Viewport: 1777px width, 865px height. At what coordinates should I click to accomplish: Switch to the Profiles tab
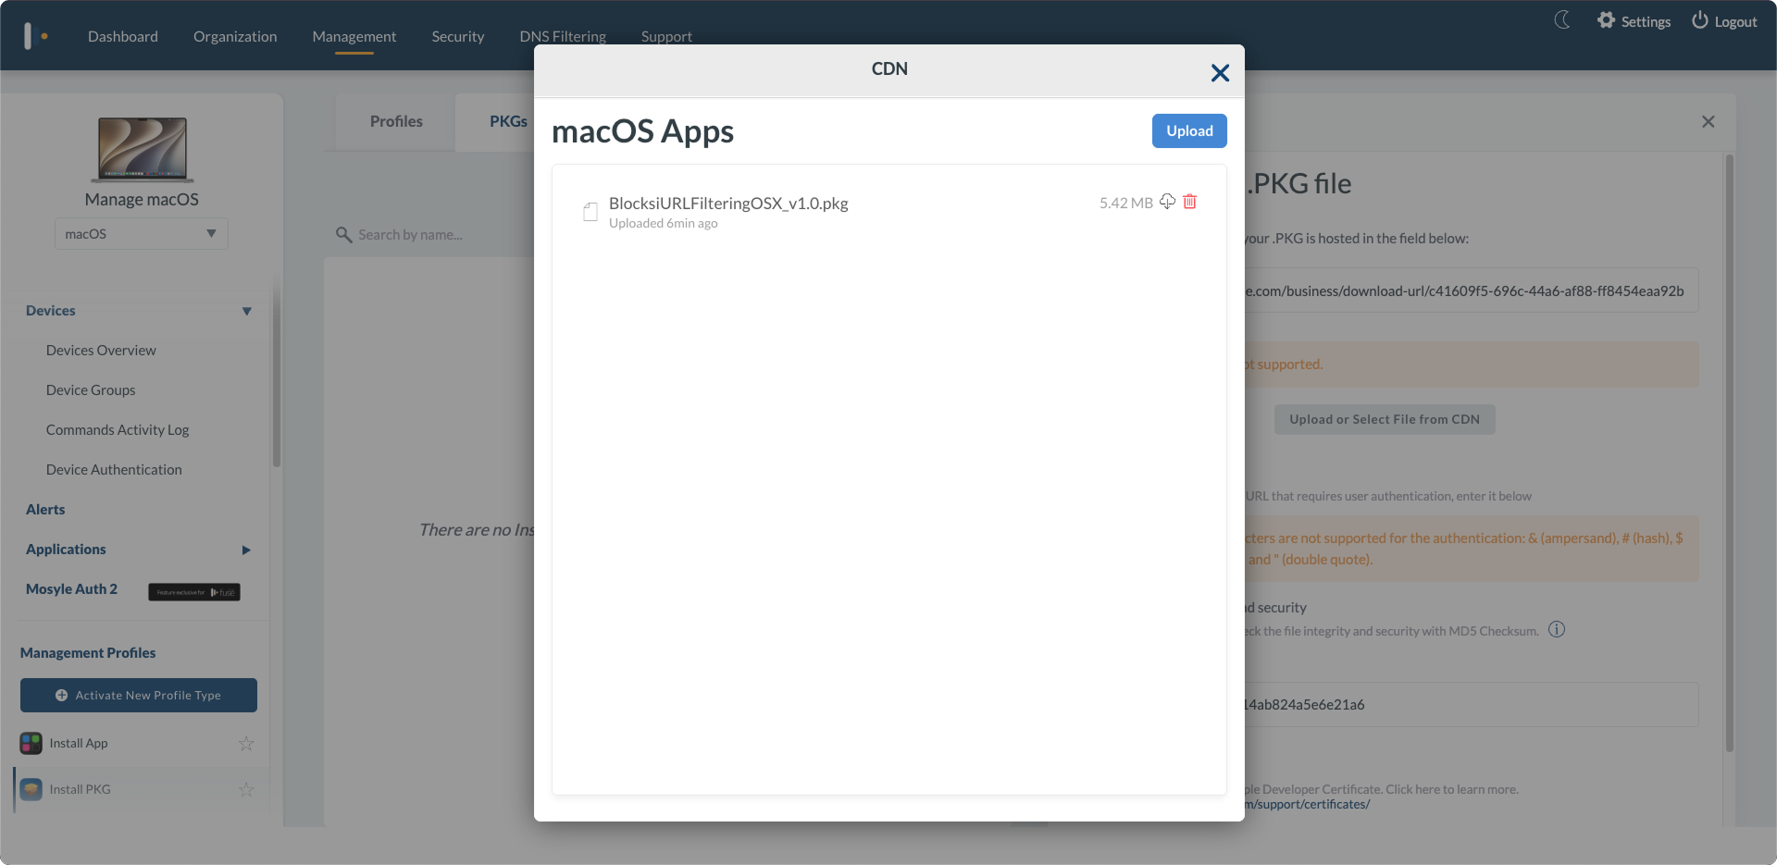[396, 121]
